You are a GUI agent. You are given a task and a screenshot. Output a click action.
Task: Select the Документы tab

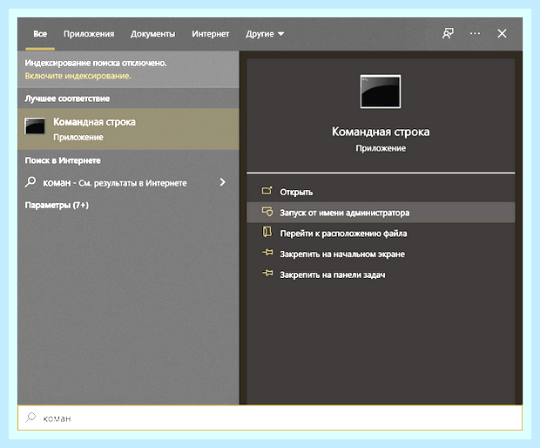(152, 34)
